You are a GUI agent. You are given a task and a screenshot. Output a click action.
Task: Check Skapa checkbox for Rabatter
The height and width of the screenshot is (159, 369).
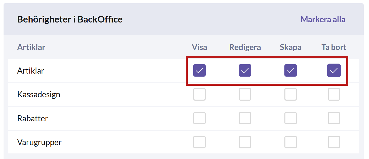290,118
